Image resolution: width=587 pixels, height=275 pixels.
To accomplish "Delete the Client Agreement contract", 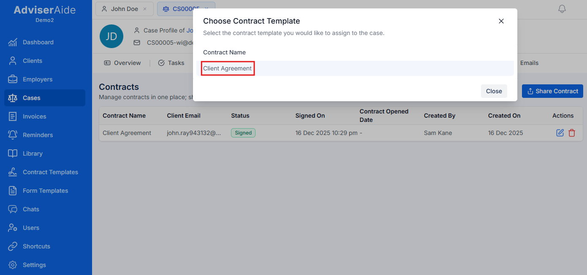I will click(x=572, y=132).
